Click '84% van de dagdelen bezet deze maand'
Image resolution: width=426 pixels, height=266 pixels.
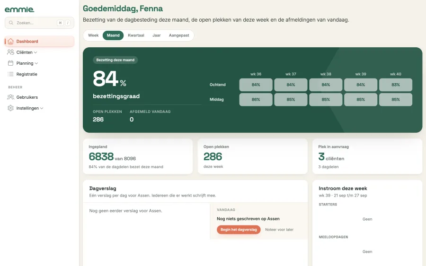[x=126, y=167]
